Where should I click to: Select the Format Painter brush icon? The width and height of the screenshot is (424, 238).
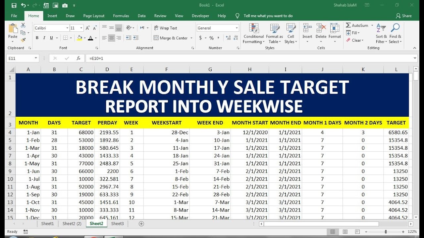(23, 40)
